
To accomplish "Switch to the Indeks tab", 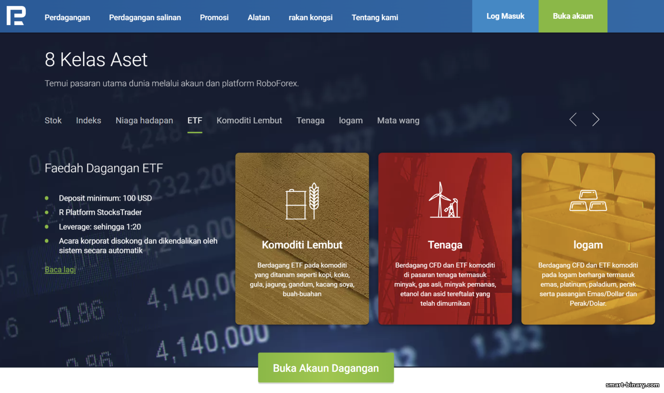I will (89, 121).
